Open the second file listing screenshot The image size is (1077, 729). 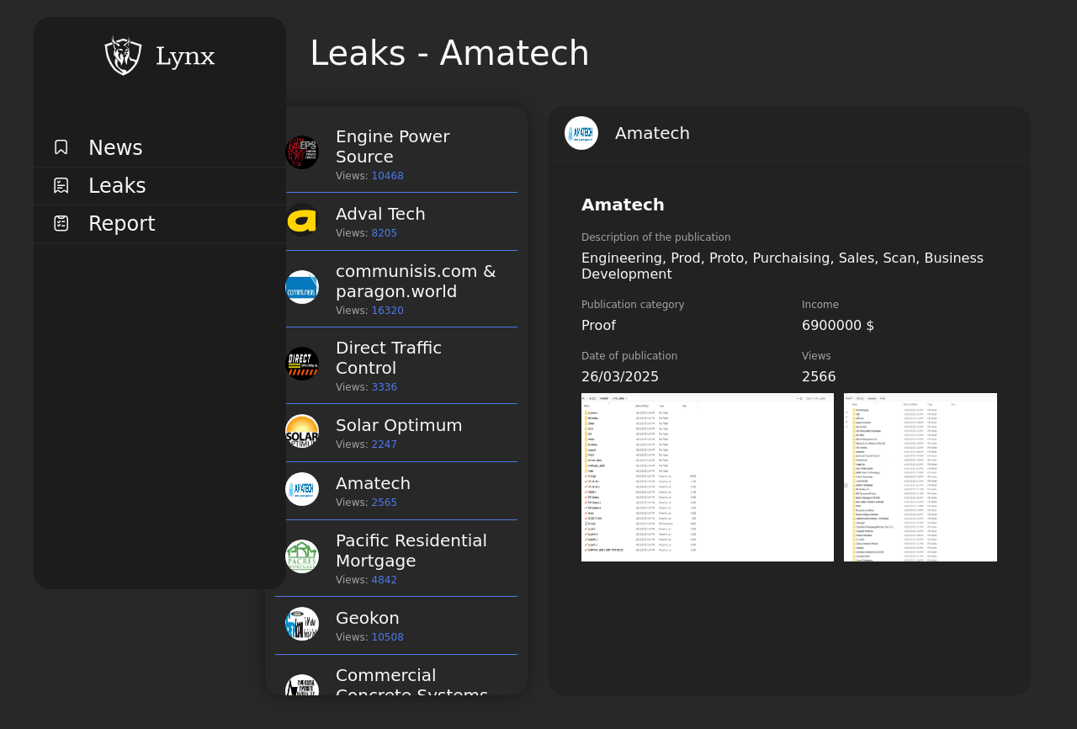(x=920, y=477)
